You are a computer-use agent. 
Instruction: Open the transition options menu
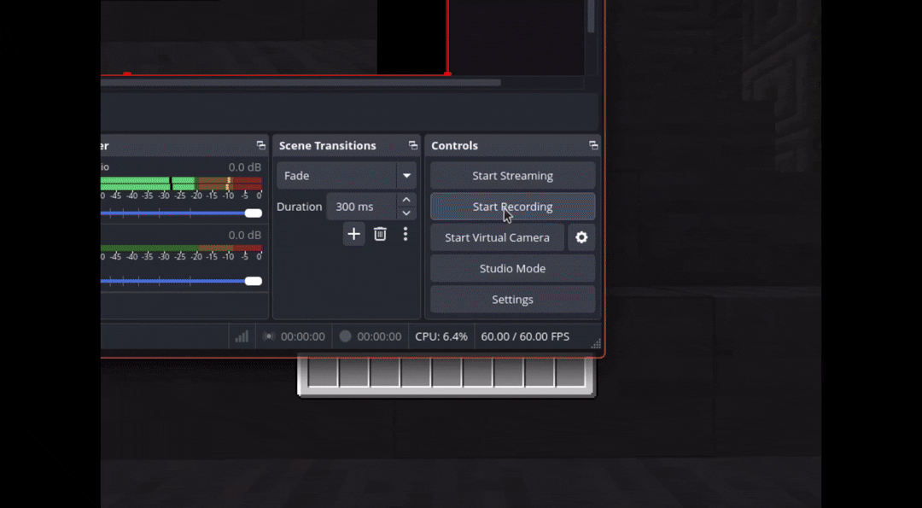405,233
